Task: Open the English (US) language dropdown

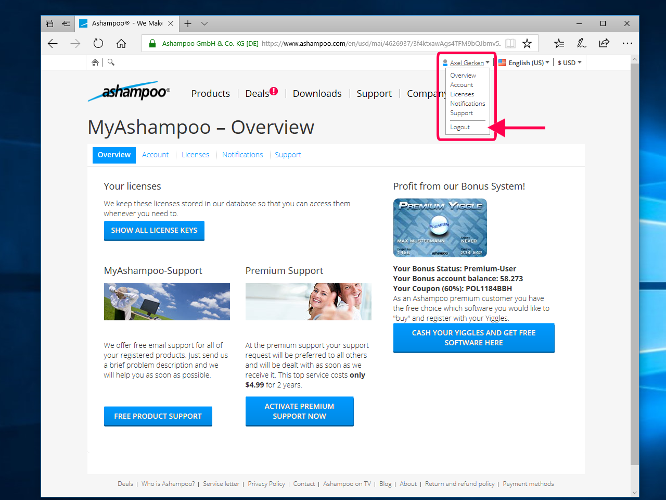Action: tap(524, 63)
